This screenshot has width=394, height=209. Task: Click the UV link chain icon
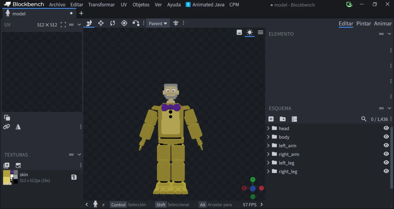pyautogui.click(x=7, y=127)
